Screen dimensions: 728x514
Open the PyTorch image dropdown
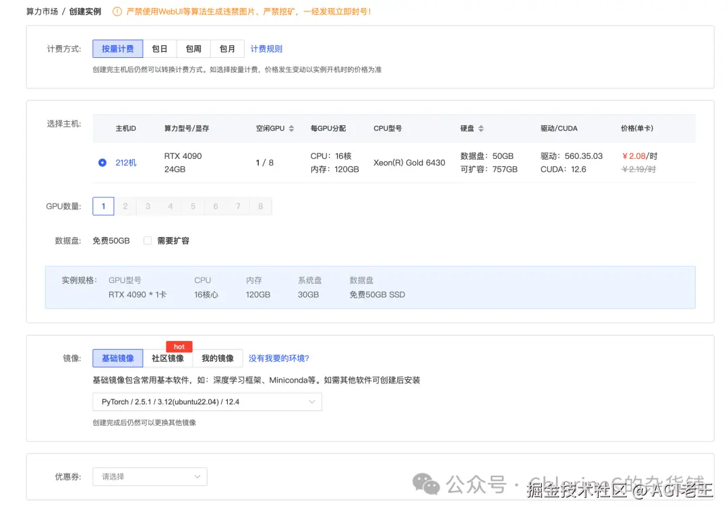click(x=207, y=401)
